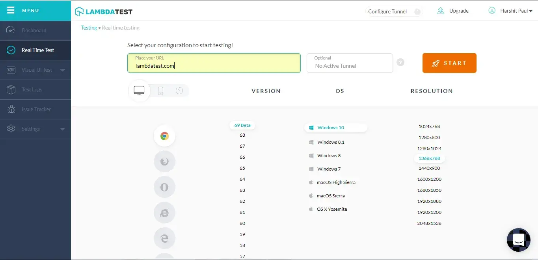Choose the desktop device icon
Viewport: 538px width, 260px height.
(139, 91)
